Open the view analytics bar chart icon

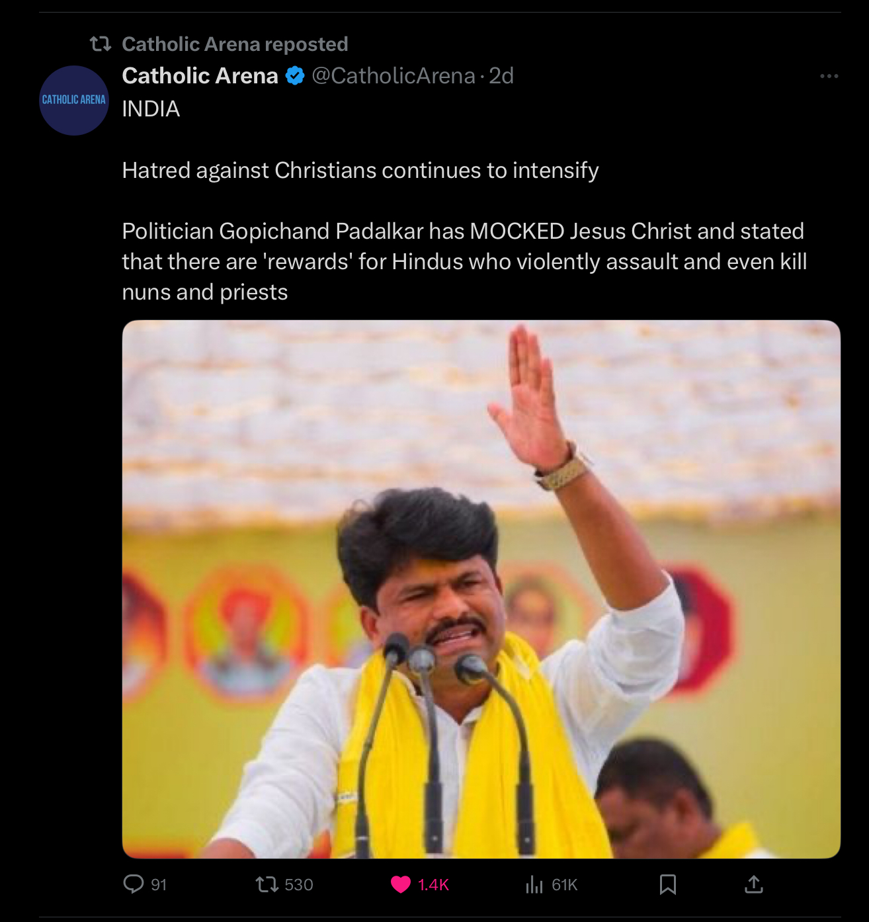click(534, 884)
